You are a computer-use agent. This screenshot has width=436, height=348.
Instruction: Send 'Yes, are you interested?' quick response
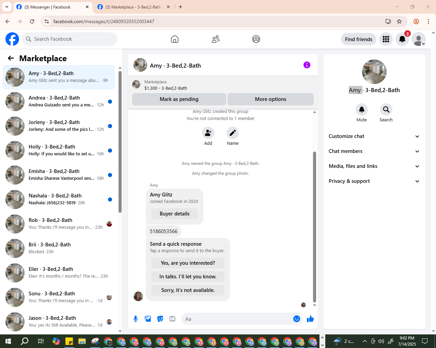pyautogui.click(x=188, y=263)
